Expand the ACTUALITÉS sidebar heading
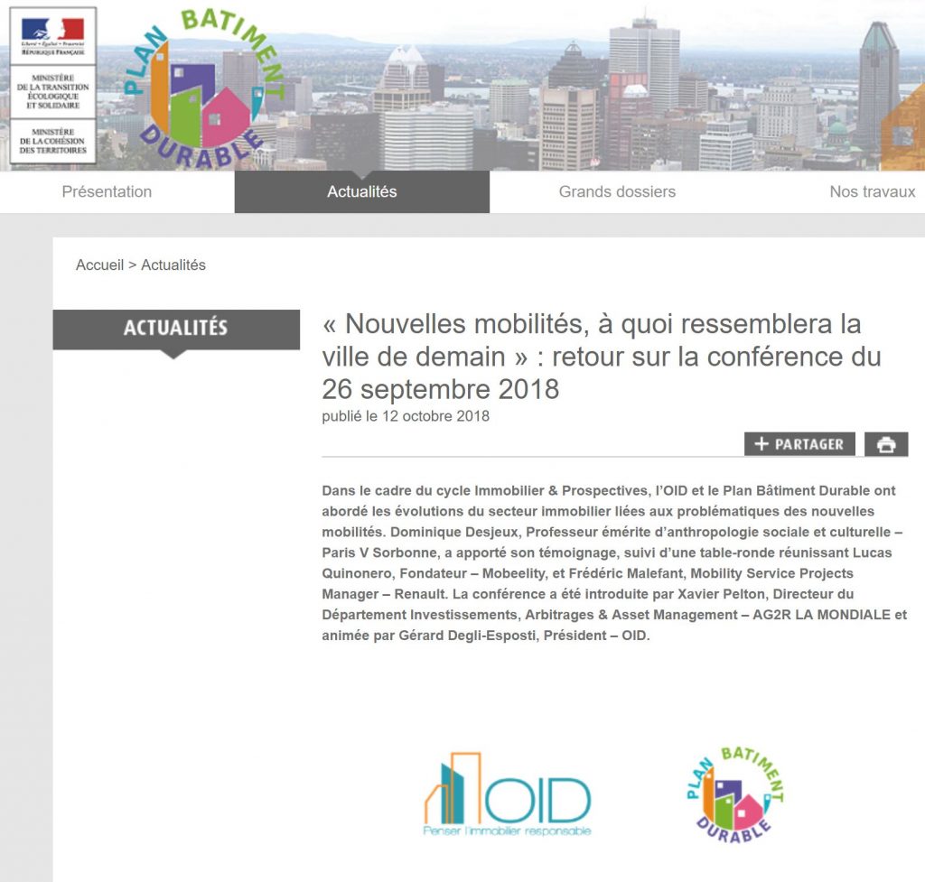The height and width of the screenshot is (882, 925). click(x=176, y=329)
